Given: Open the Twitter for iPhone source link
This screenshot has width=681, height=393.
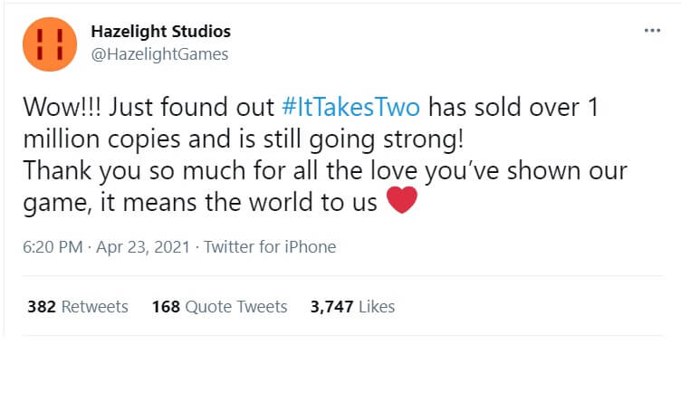Looking at the screenshot, I should (x=270, y=247).
